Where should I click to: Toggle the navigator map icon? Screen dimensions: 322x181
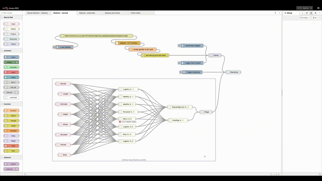(x=271, y=174)
